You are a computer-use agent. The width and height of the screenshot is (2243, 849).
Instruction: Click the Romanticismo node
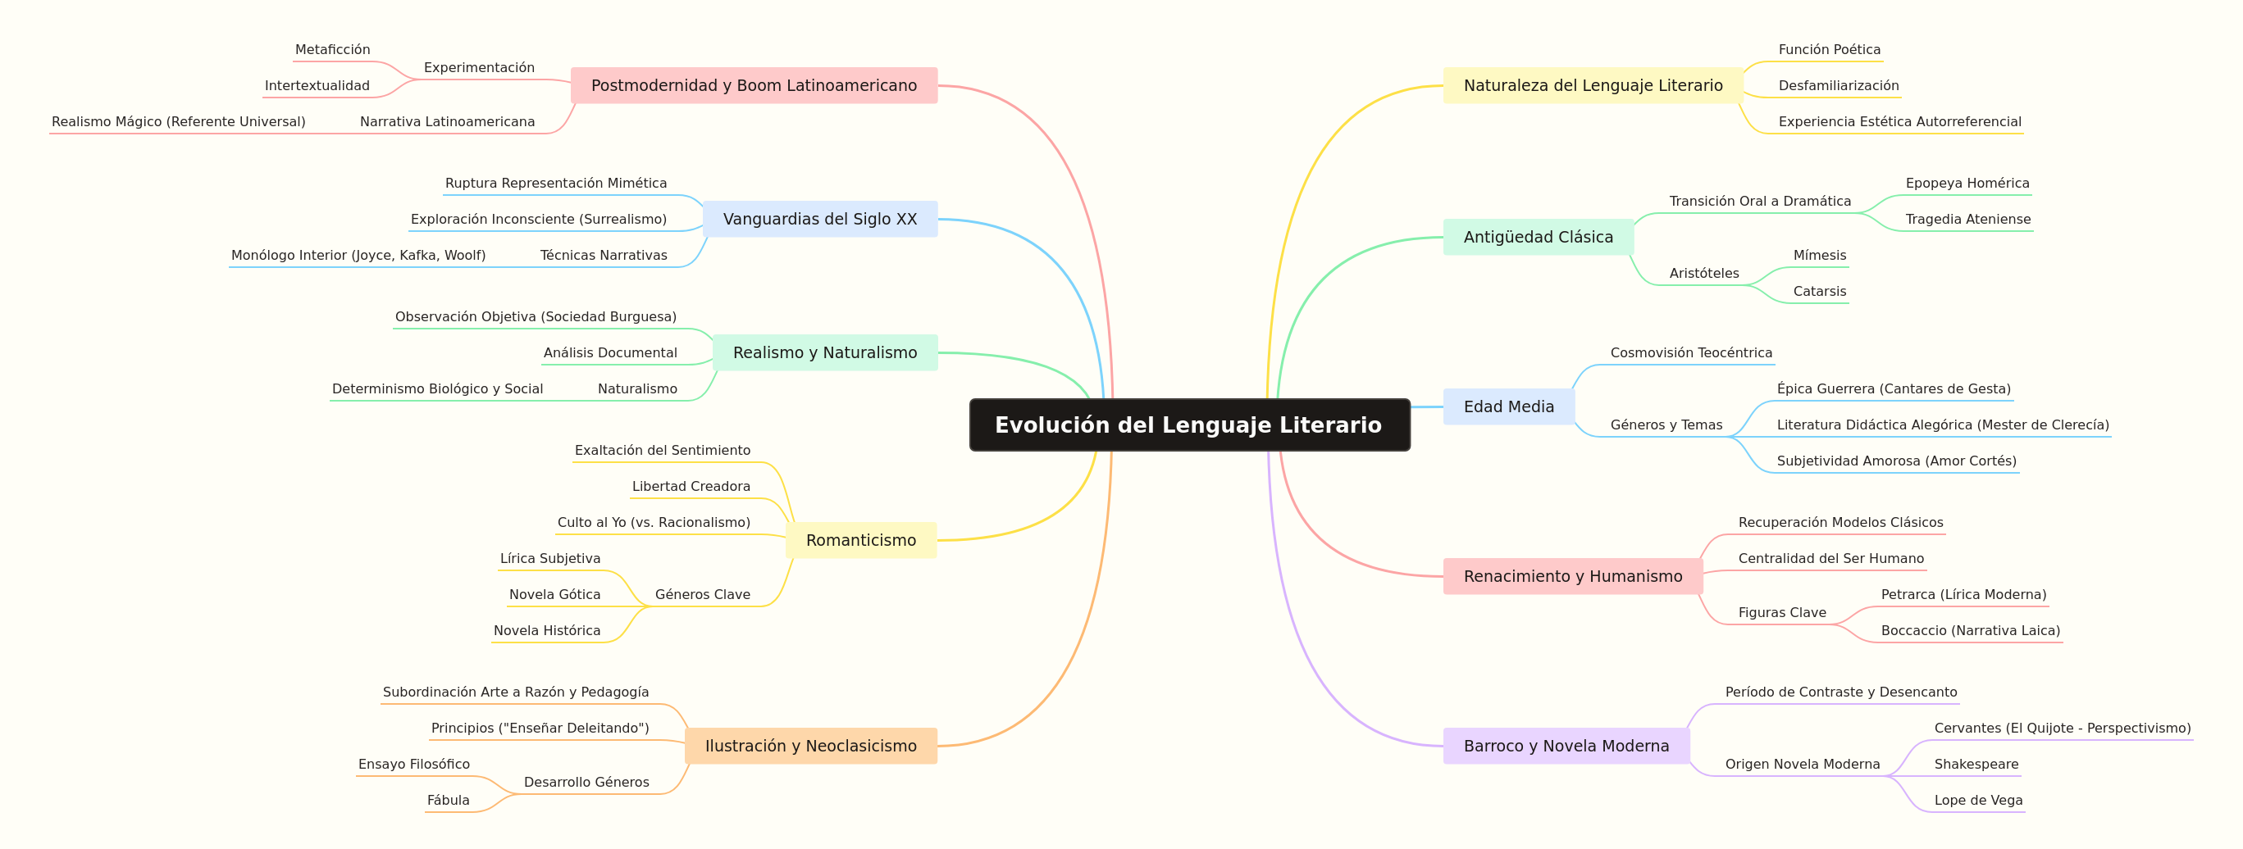pyautogui.click(x=861, y=540)
